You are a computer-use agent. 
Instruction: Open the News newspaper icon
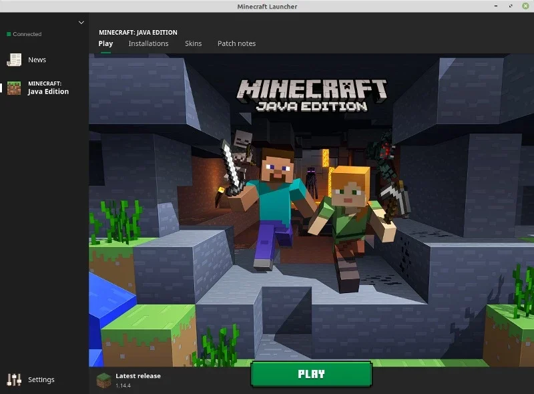coord(14,59)
